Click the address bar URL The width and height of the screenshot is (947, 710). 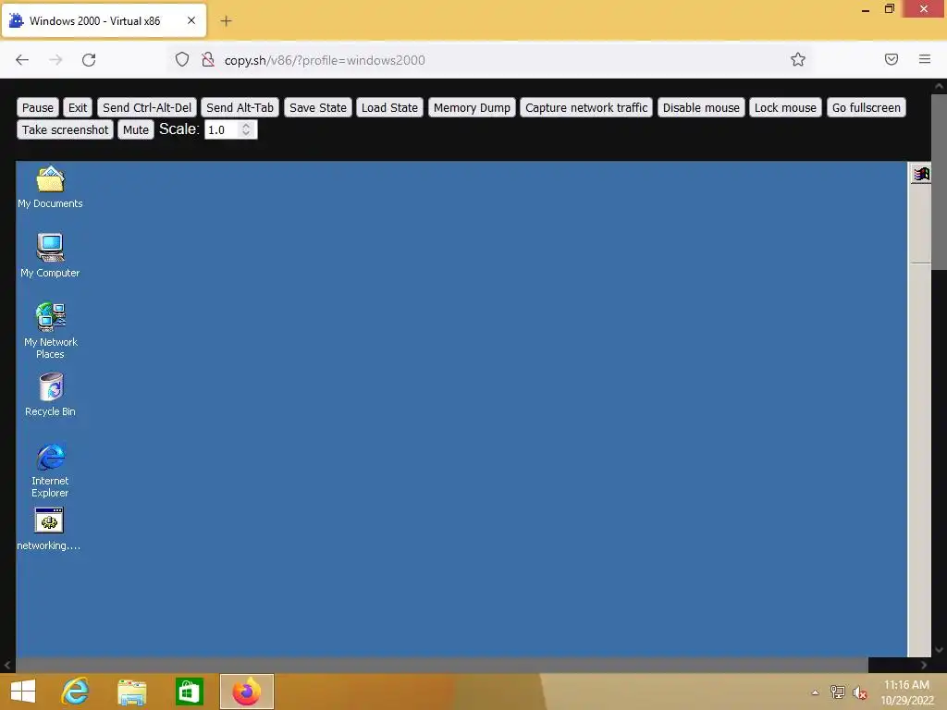pyautogui.click(x=325, y=60)
